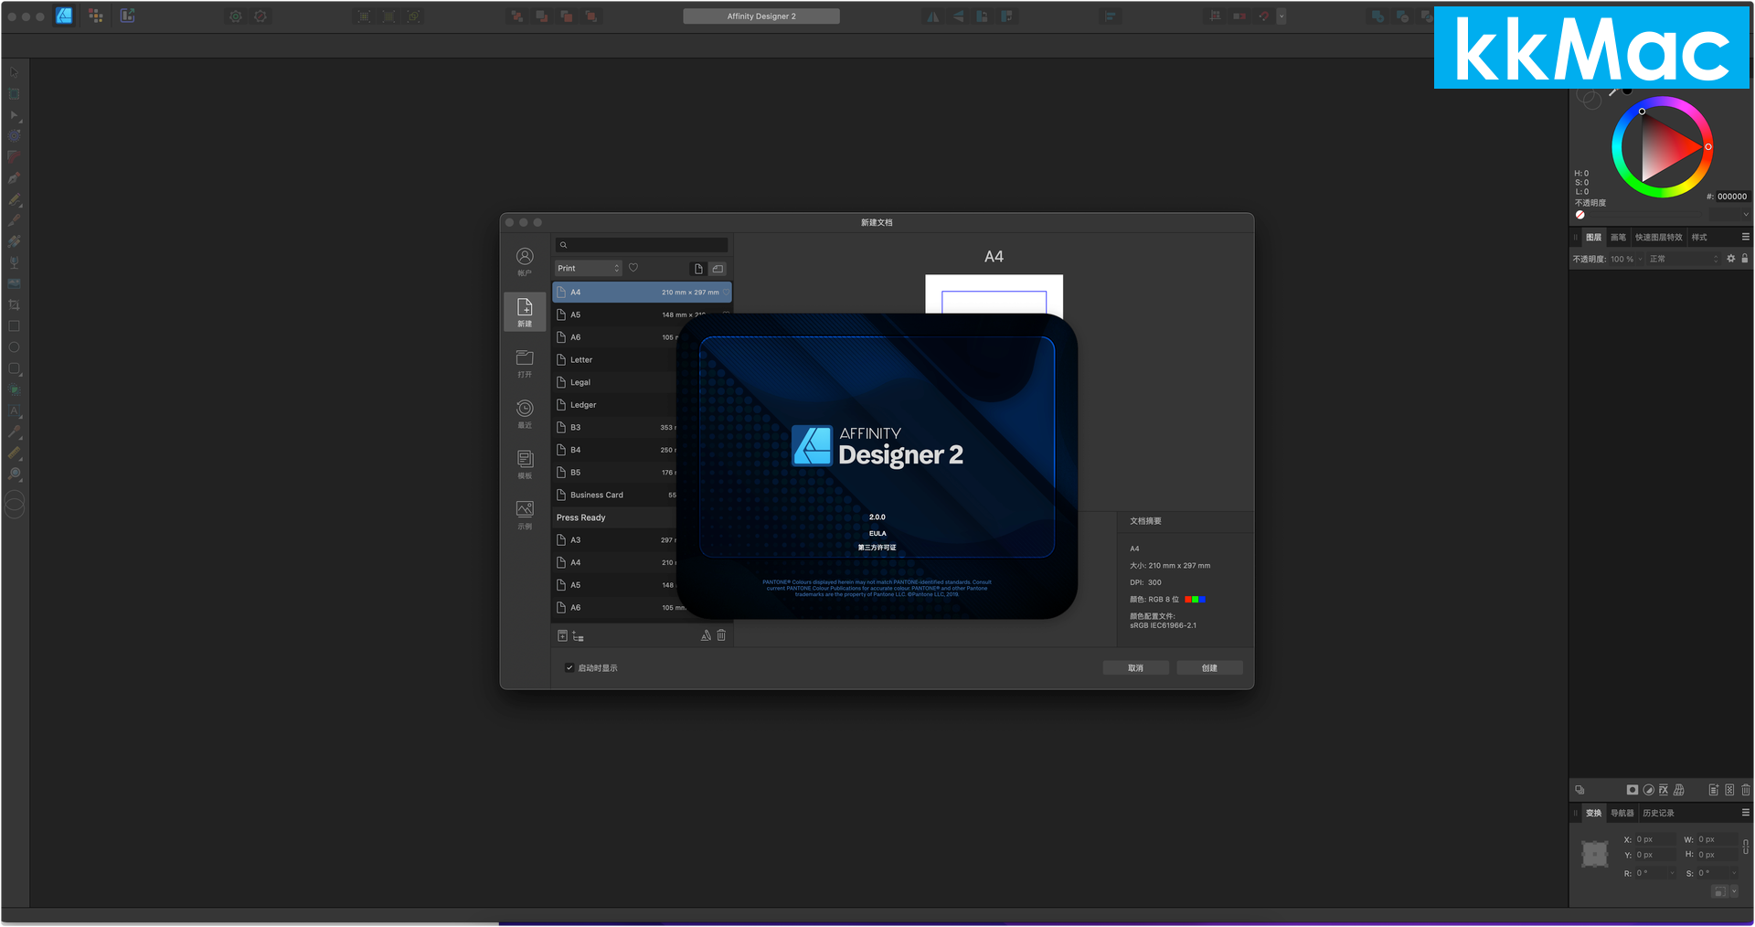
Task: Click the landscape orientation page icon
Action: point(718,269)
